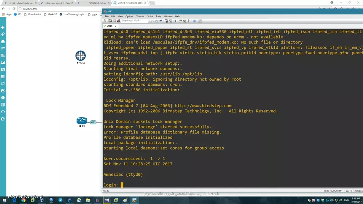Open the lab Status info icon

pyautogui.click(x=3, y=98)
